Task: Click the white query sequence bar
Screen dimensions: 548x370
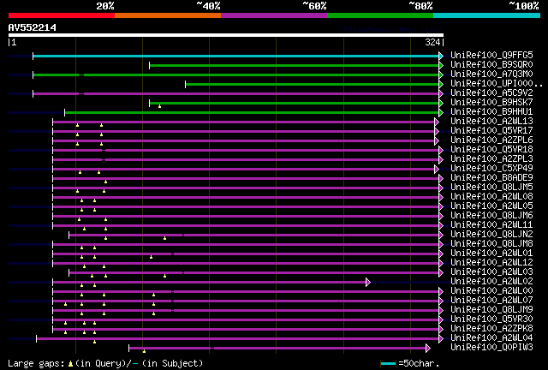Action: tap(226, 35)
